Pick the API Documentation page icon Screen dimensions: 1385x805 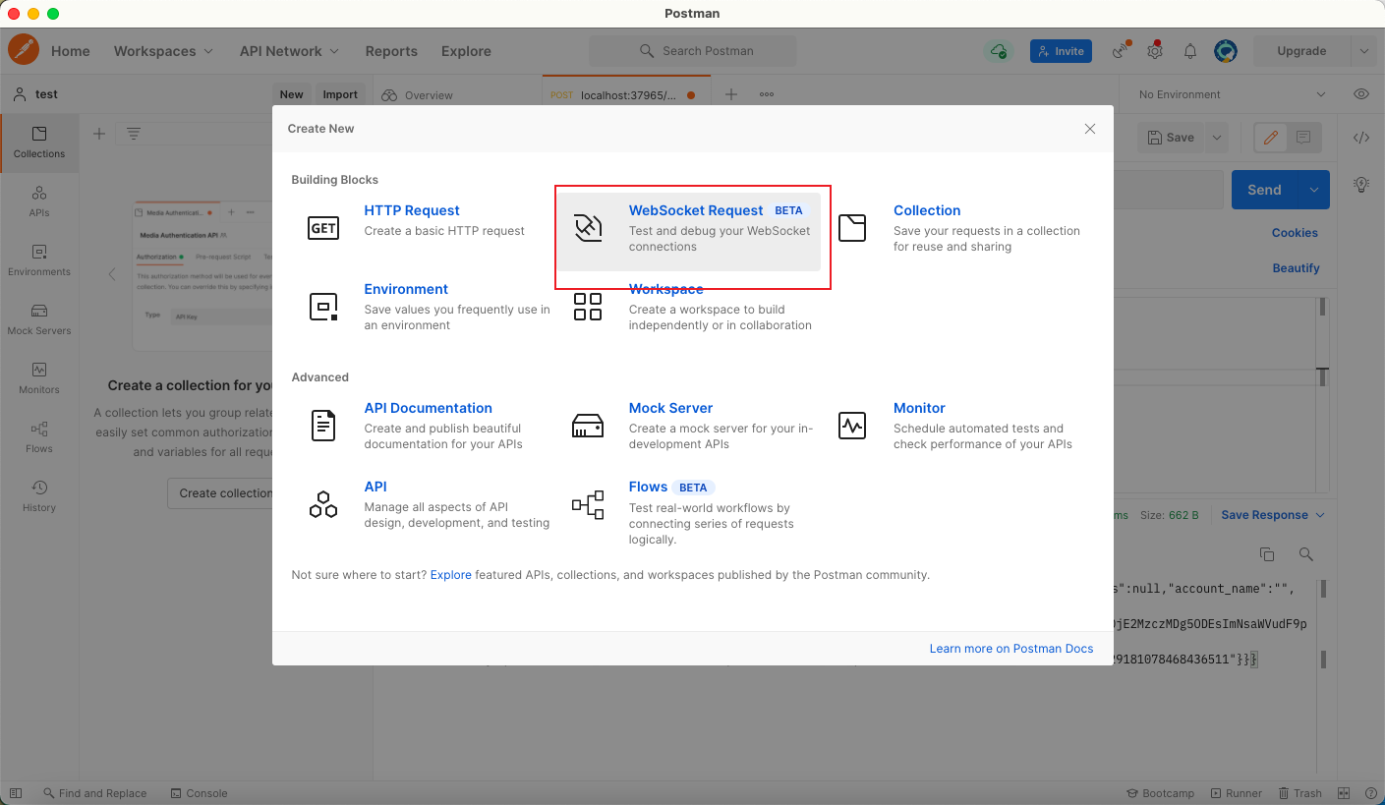point(323,426)
